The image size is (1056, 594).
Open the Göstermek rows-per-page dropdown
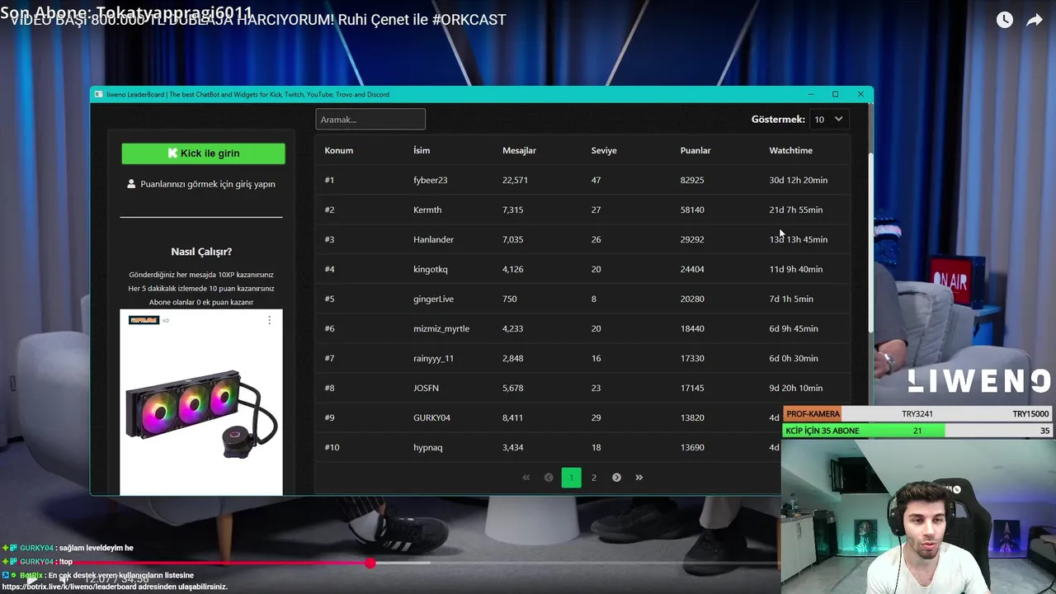pos(828,120)
